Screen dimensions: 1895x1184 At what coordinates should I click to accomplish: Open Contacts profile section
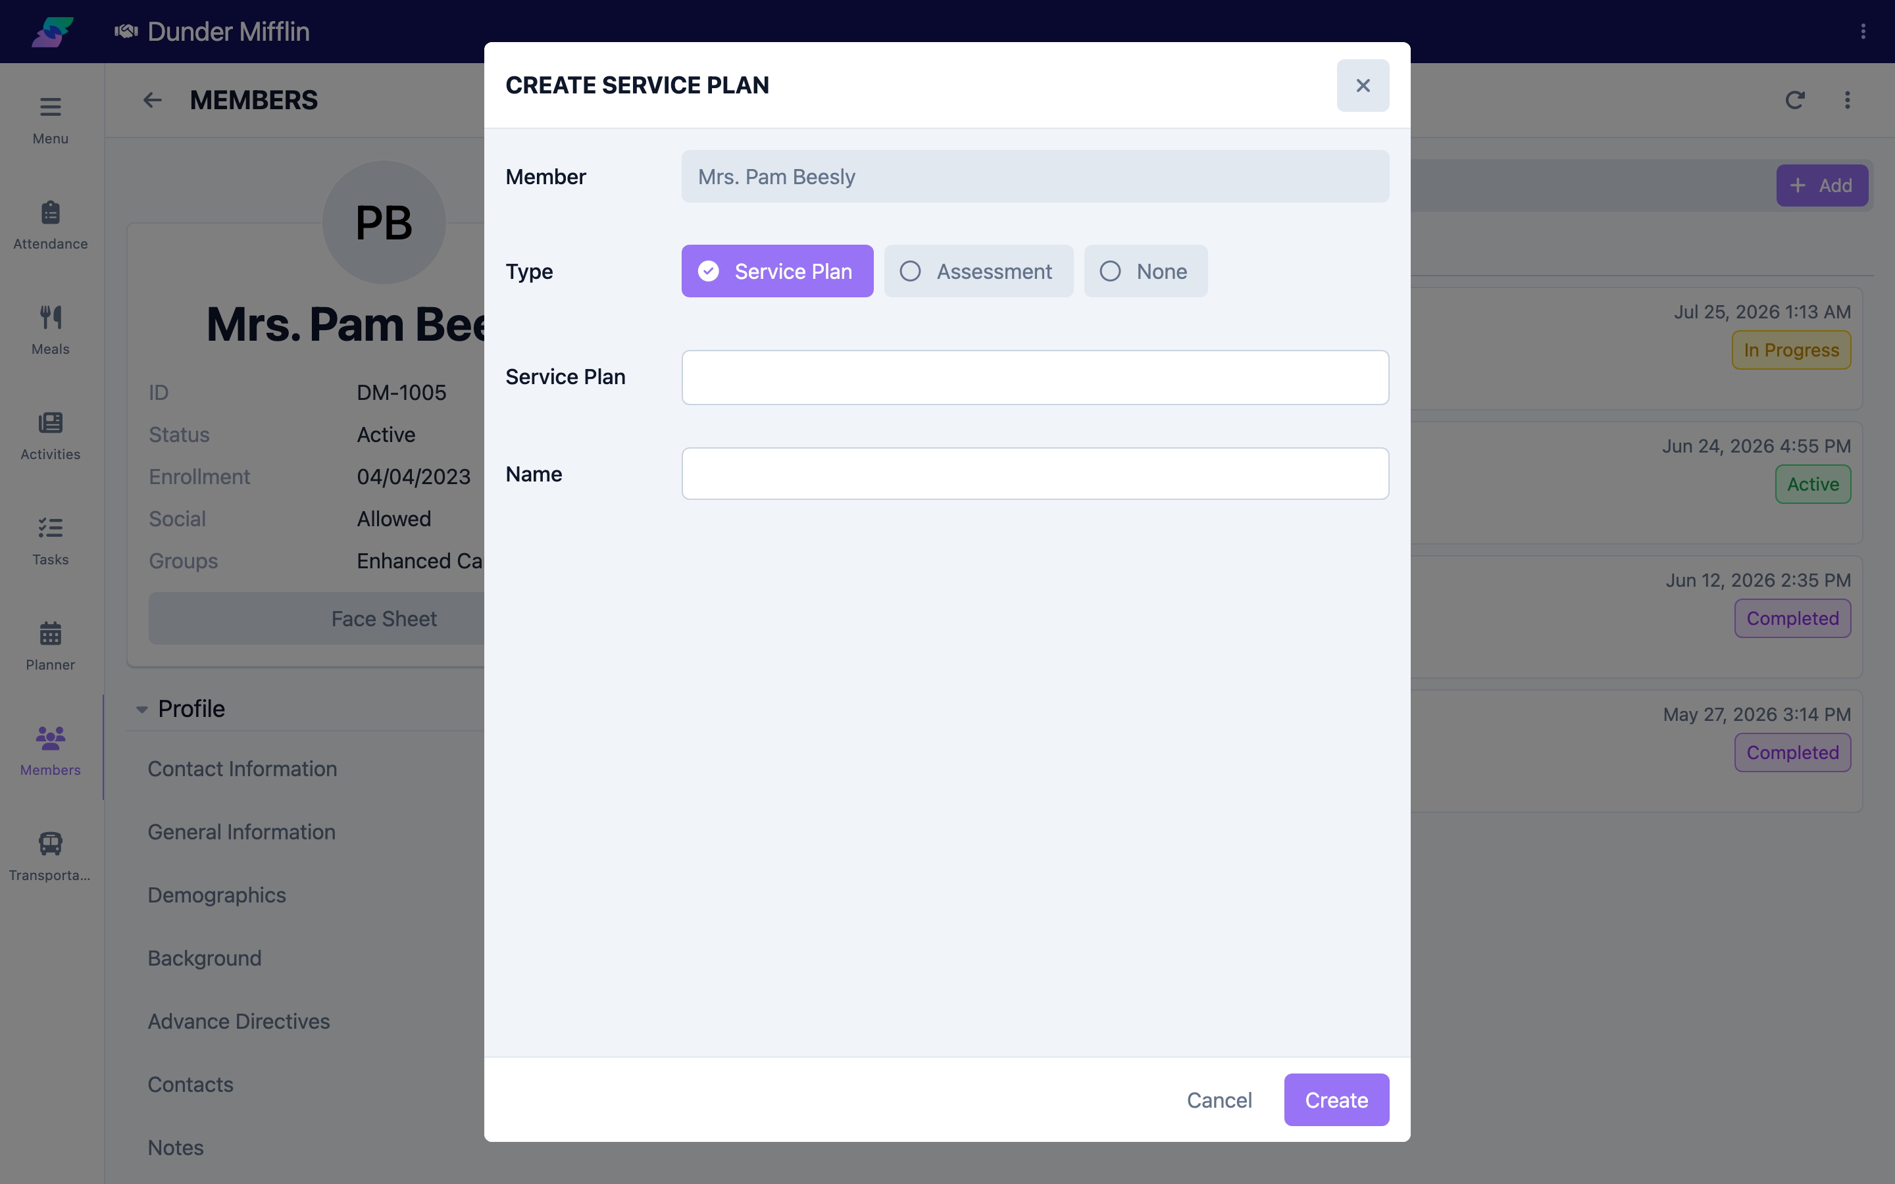(190, 1084)
